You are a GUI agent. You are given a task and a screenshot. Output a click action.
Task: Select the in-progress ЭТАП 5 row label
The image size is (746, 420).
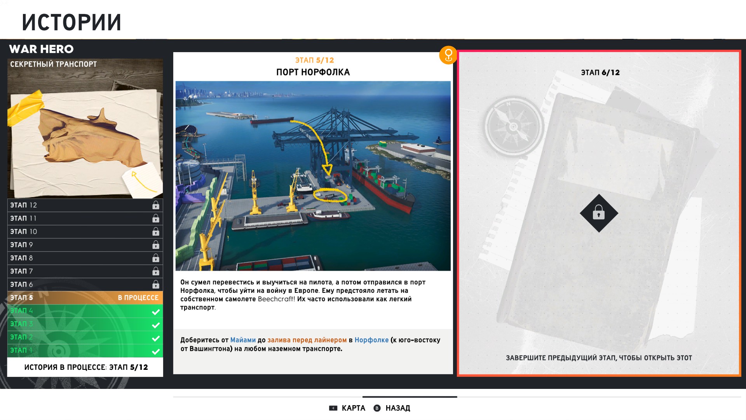[x=22, y=297]
